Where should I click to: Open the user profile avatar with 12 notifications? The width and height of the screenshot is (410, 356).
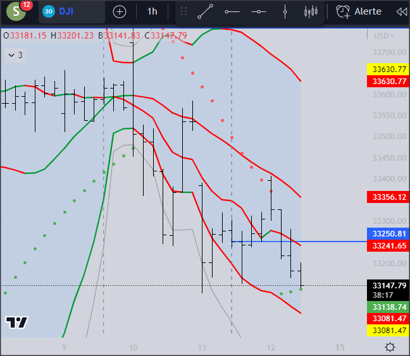[x=16, y=11]
